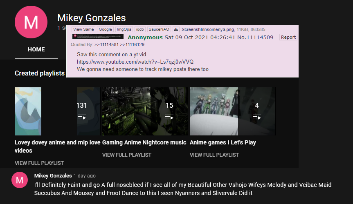Viewport: 353px width, 204px height.
Task: Report the anonymous post
Action: [x=288, y=37]
